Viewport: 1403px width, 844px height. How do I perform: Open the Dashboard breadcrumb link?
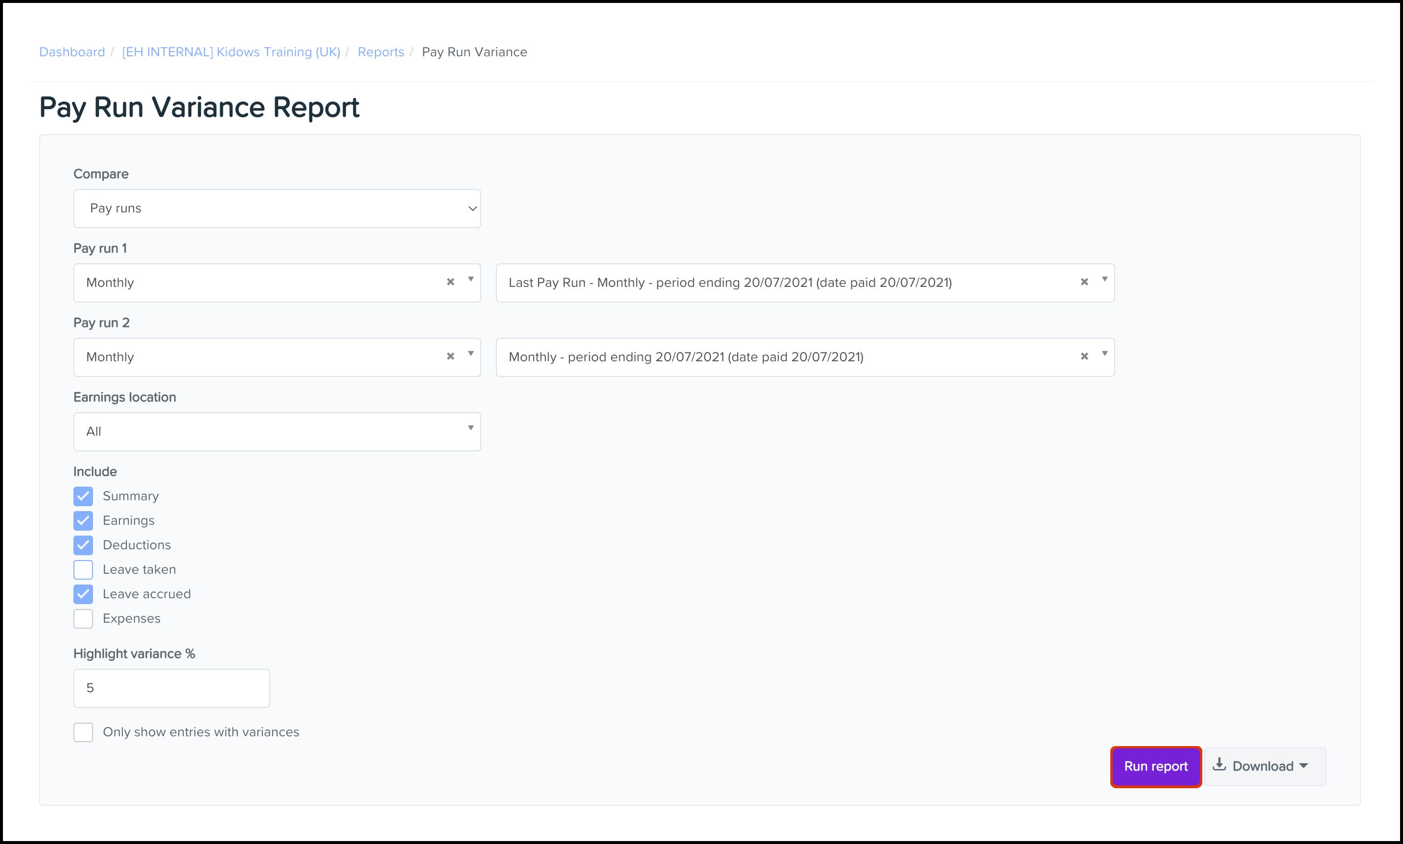pos(71,52)
